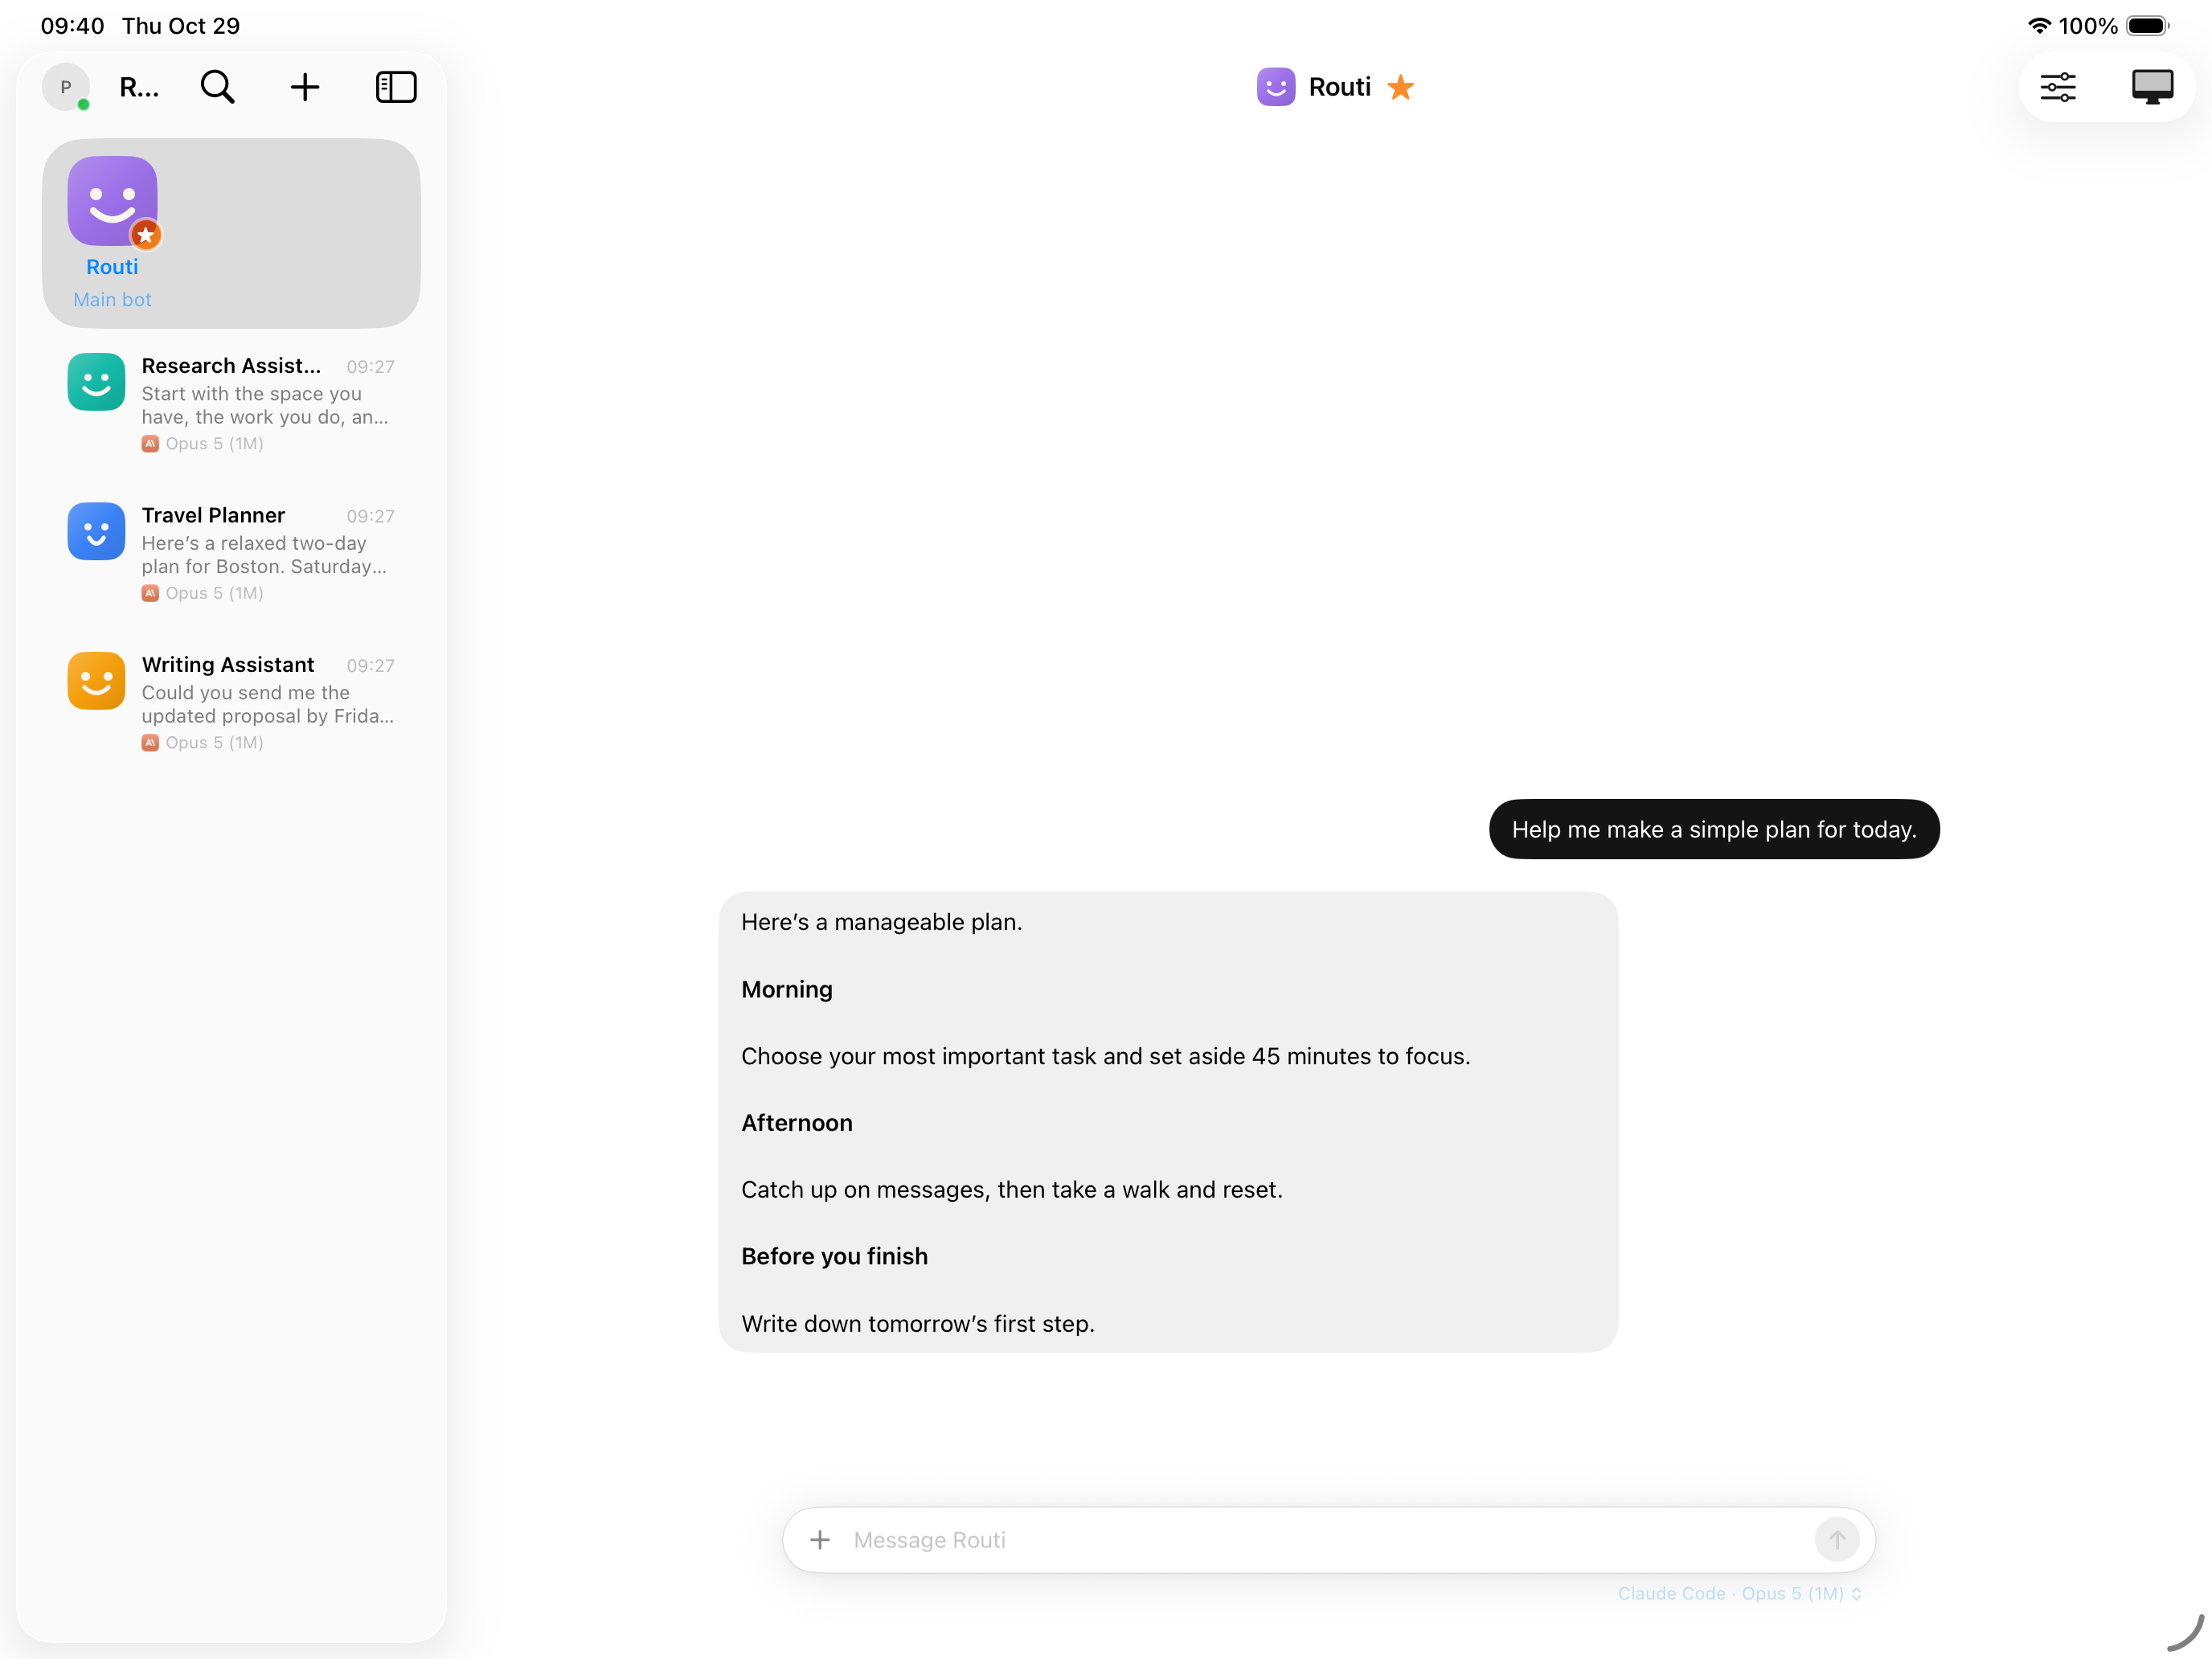
Task: Click the Routi title text in the header
Action: tap(1339, 87)
